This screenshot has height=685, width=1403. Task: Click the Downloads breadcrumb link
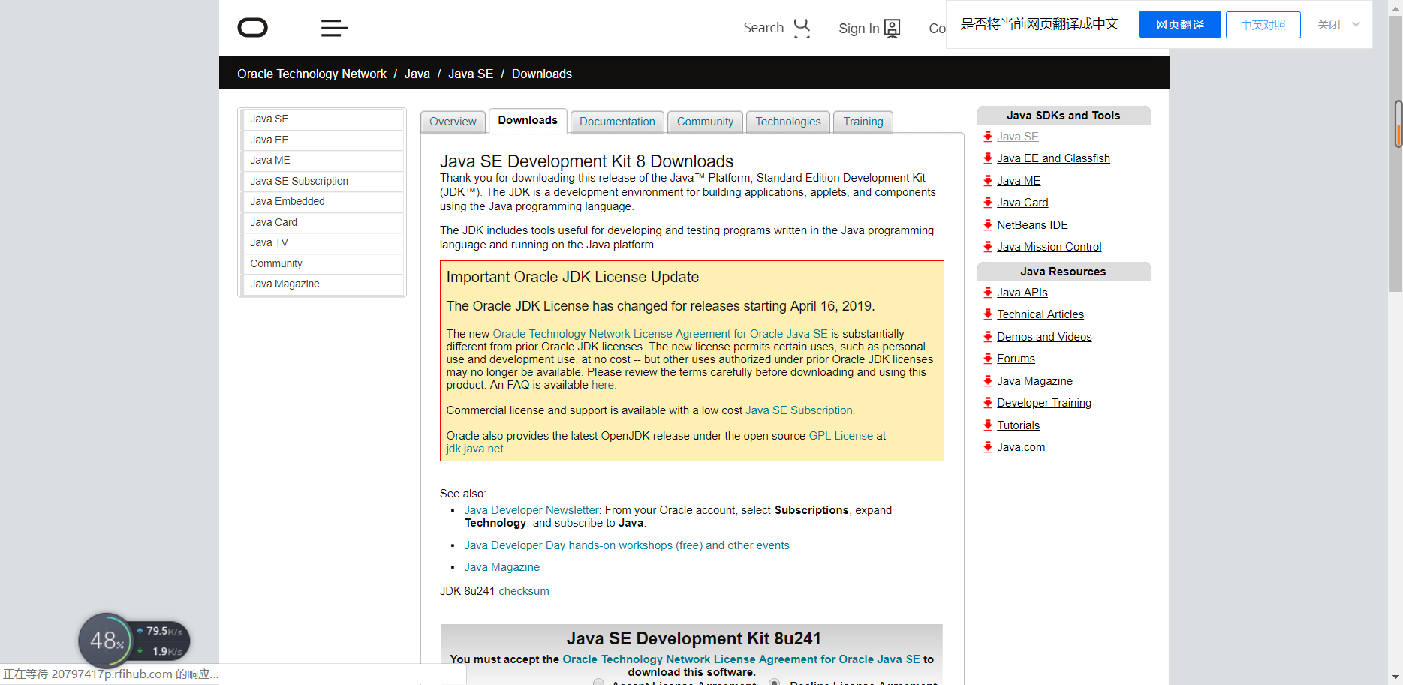pyautogui.click(x=542, y=74)
